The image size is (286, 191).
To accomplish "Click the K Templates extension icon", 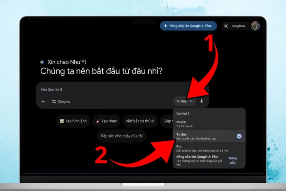I will point(226,26).
